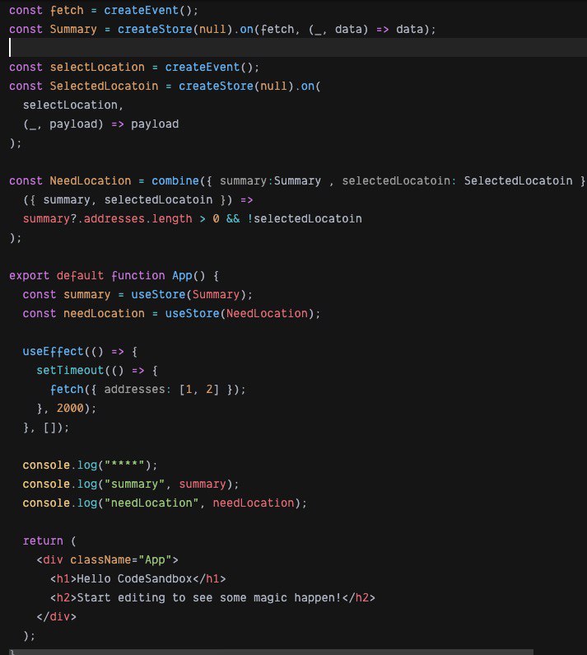Click the 'setTimeout' call
Screen dimensions: 587x655
point(70,370)
